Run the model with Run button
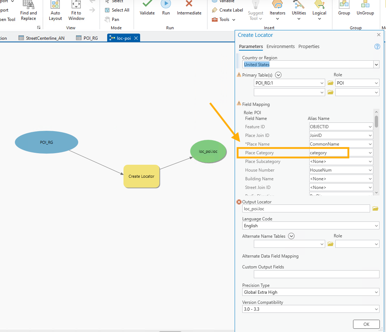386x332 pixels. pos(166,4)
